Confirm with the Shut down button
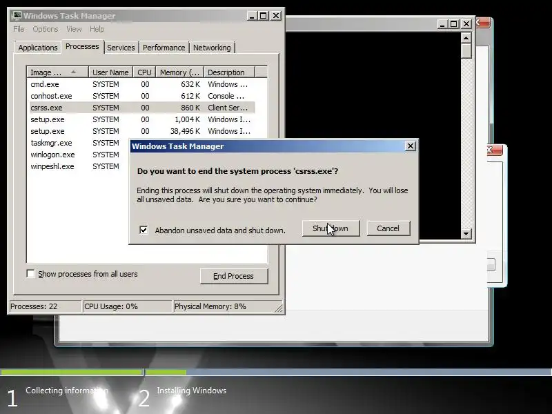Viewport: 552px width, 414px height. (331, 228)
